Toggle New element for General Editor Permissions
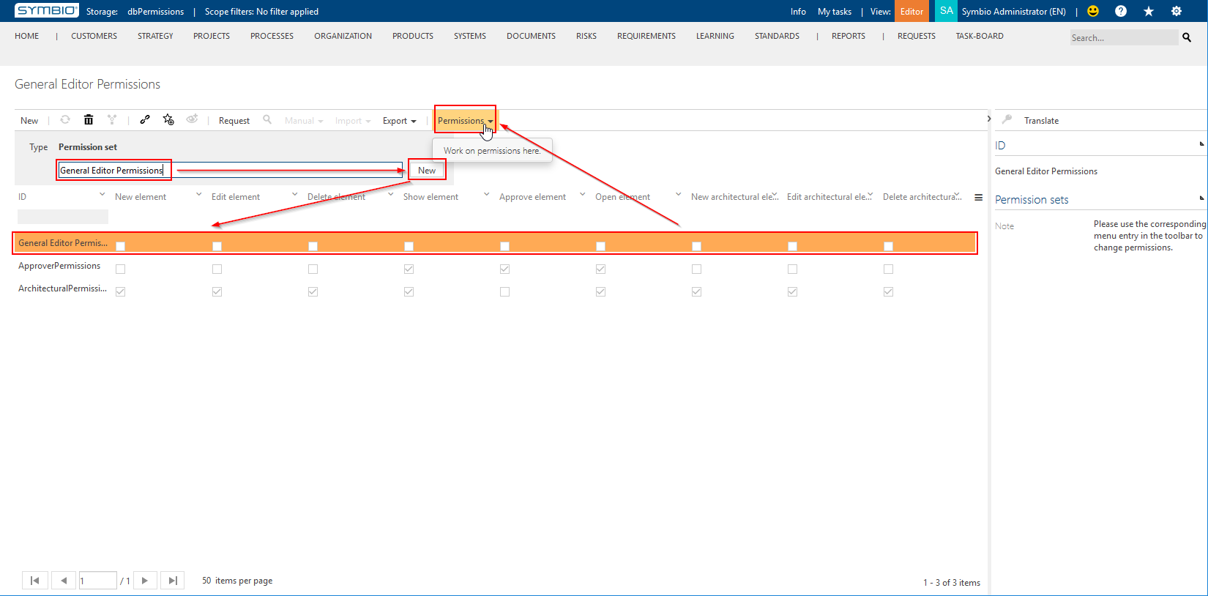This screenshot has height=596, width=1208. click(121, 246)
